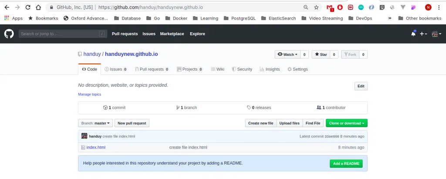446x179 pixels.
Task: Open the browser home page icon
Action: tap(38, 7)
